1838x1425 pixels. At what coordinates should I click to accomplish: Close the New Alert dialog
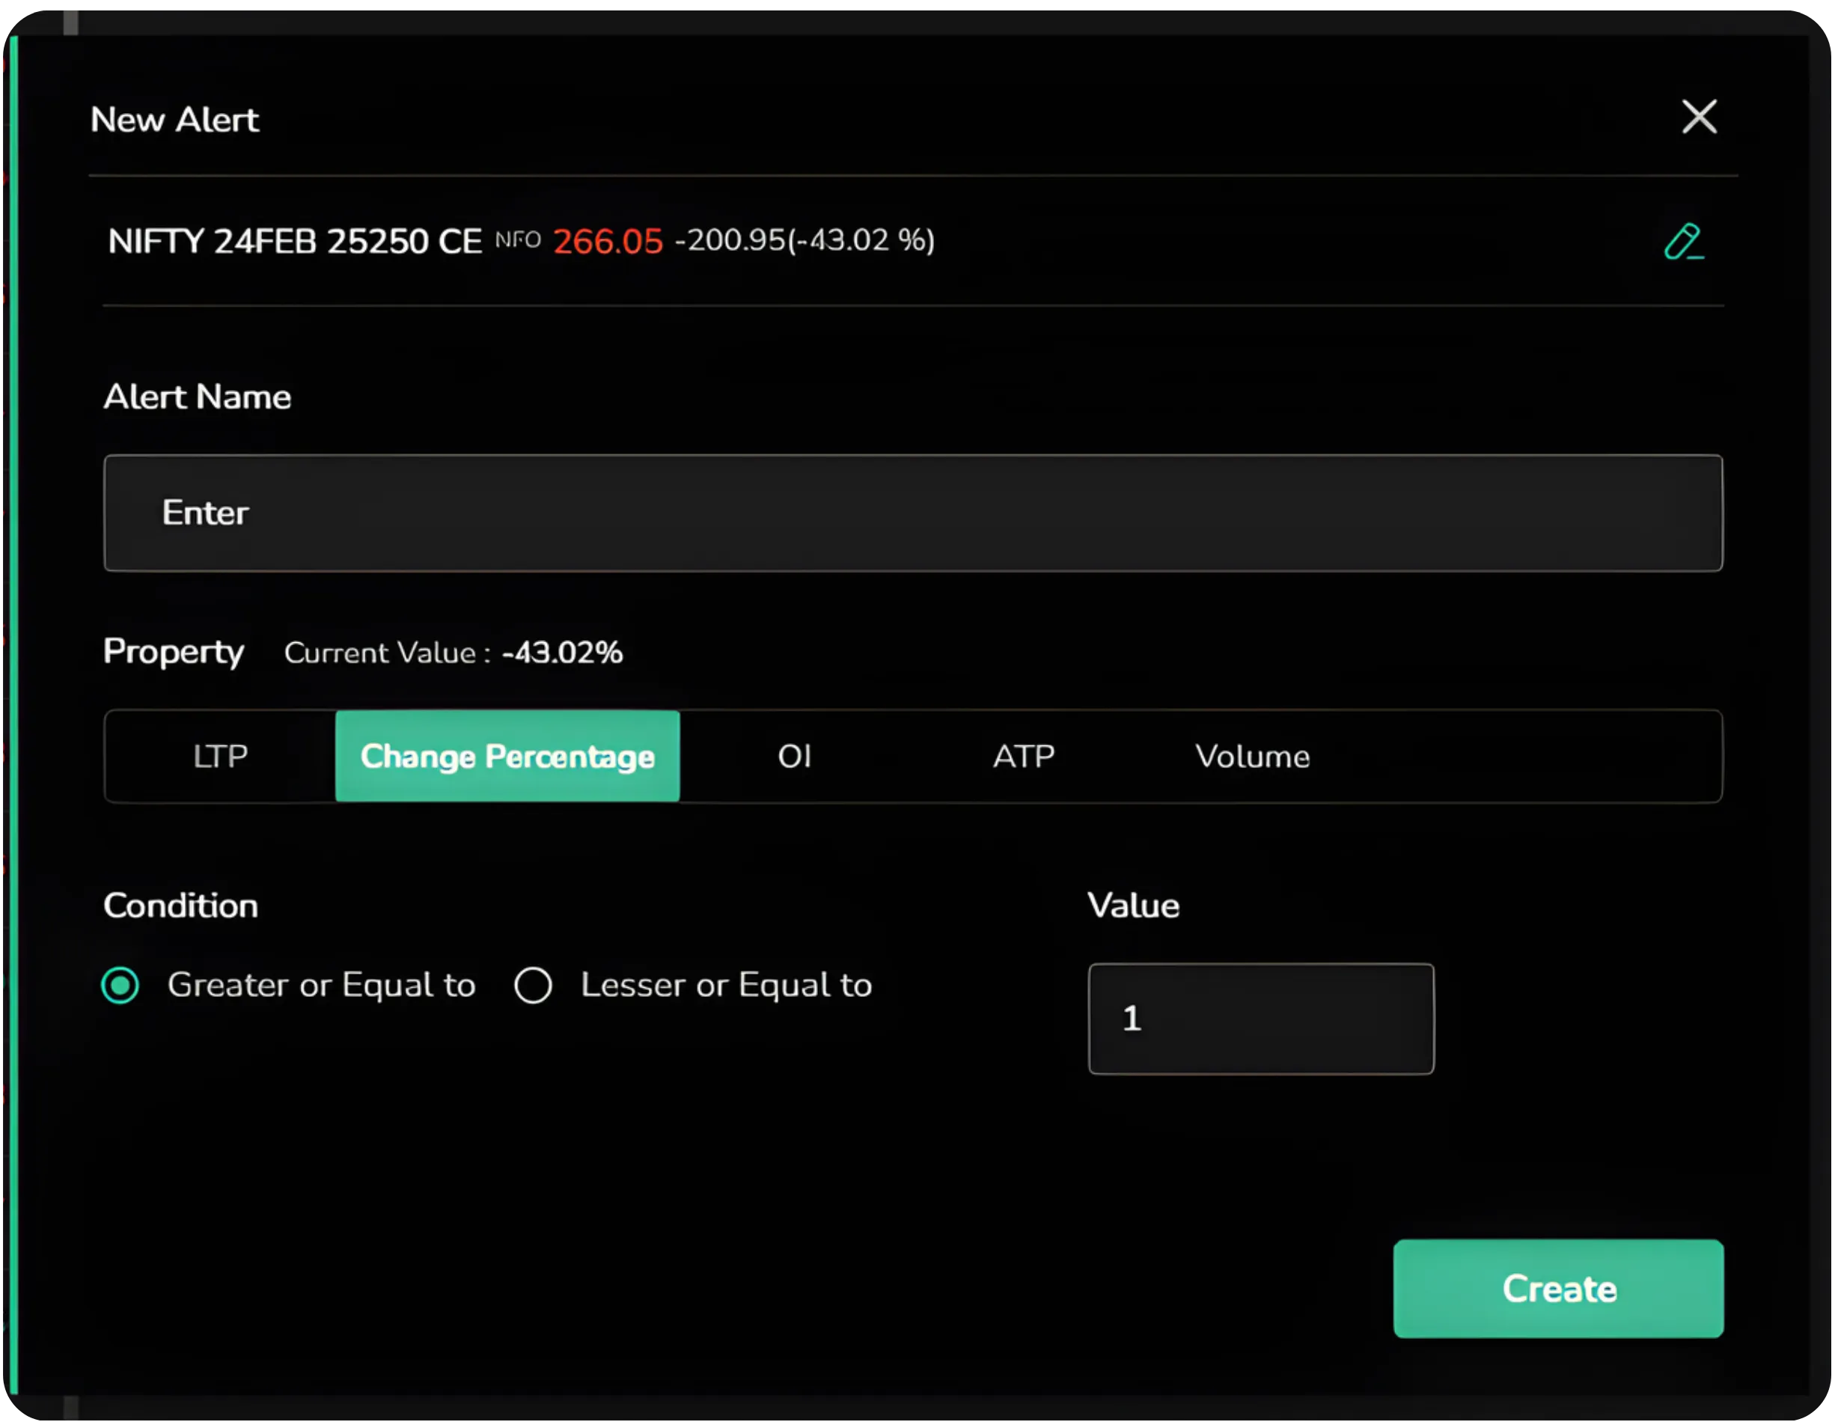coord(1699,118)
